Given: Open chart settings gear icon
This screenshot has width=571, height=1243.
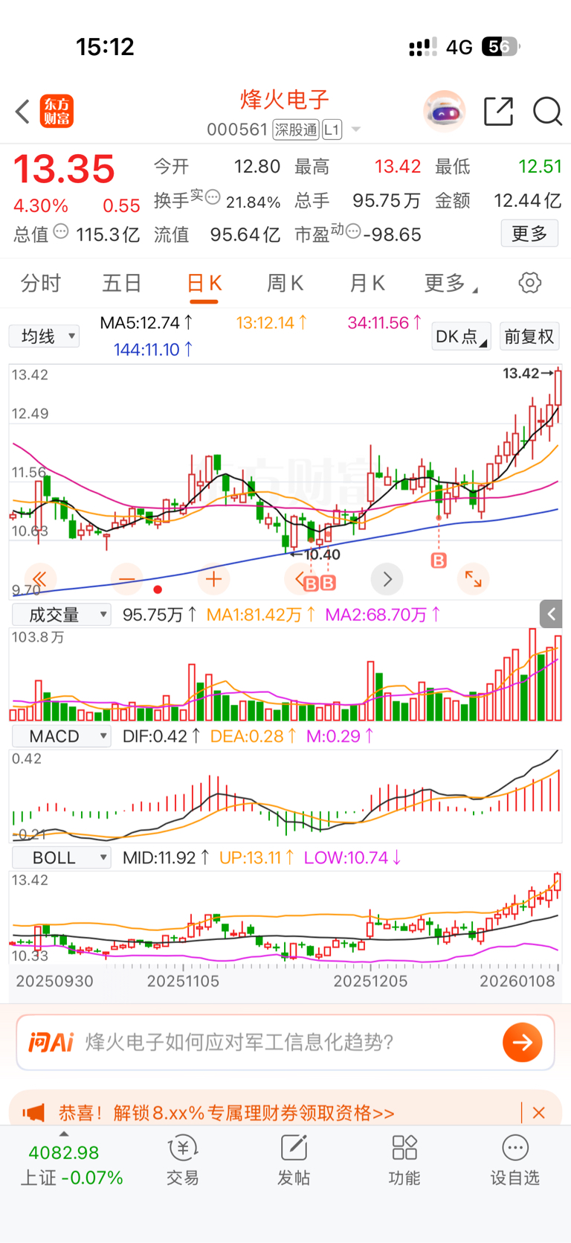Looking at the screenshot, I should [x=530, y=283].
